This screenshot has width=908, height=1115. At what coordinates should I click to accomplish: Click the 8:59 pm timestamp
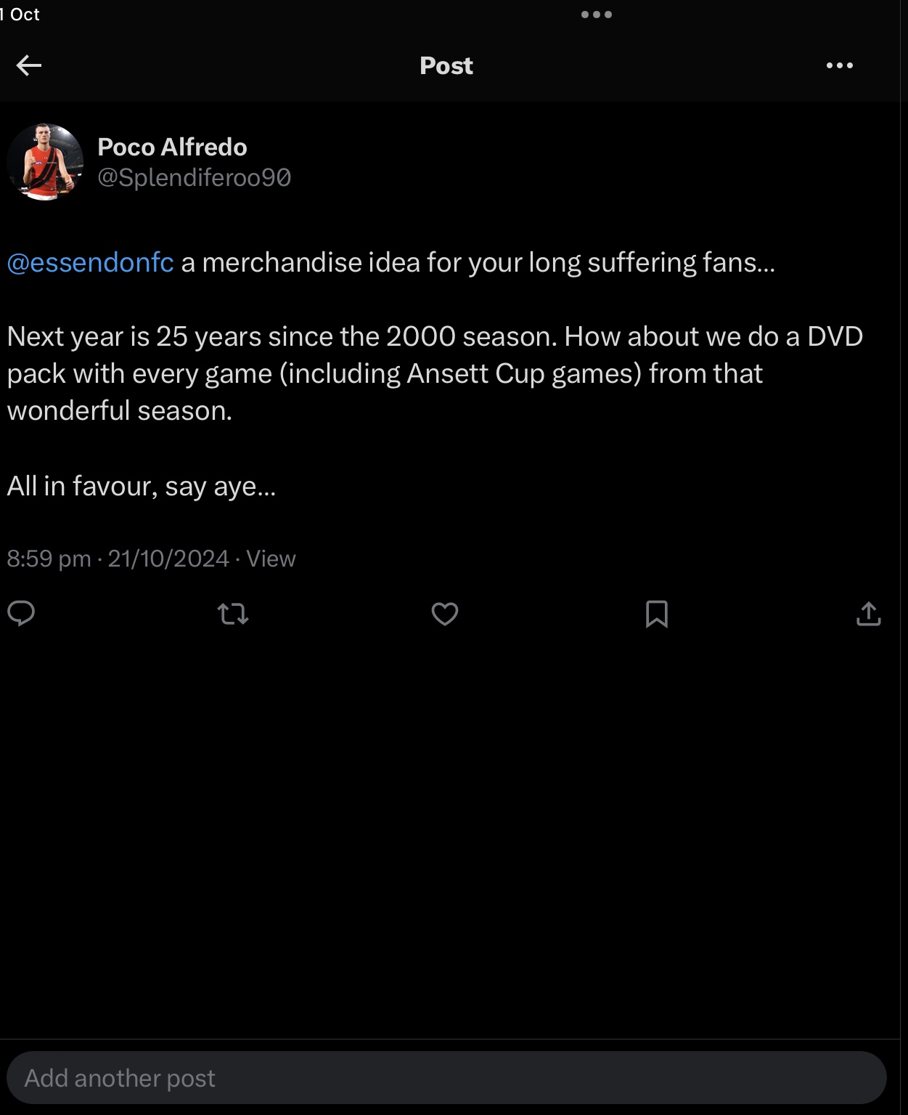[49, 559]
